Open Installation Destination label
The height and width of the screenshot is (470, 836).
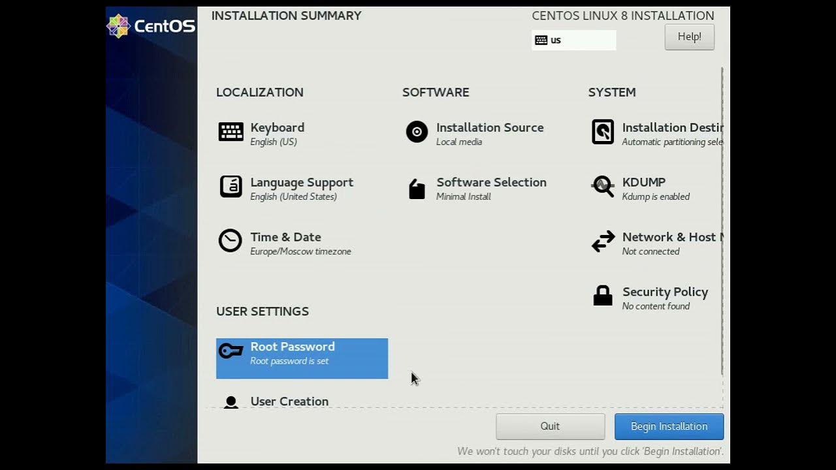point(673,127)
